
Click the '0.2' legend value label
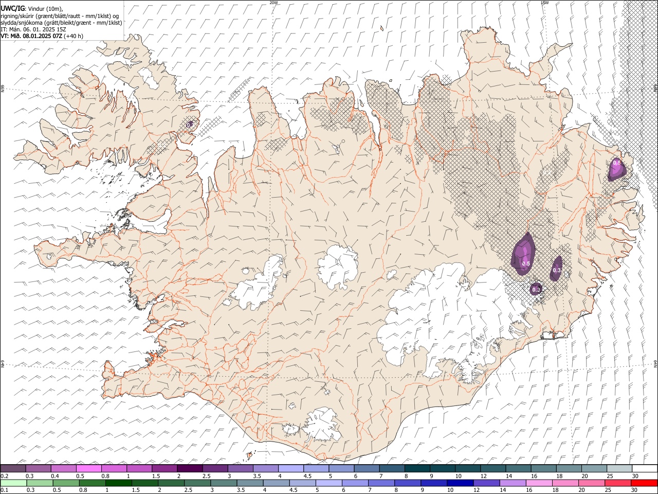[x=4, y=476]
